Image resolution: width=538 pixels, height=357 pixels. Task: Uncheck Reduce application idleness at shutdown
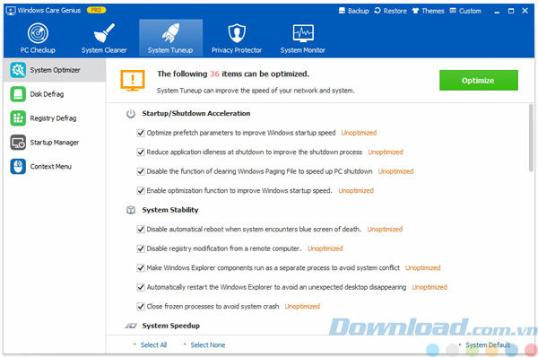141,152
